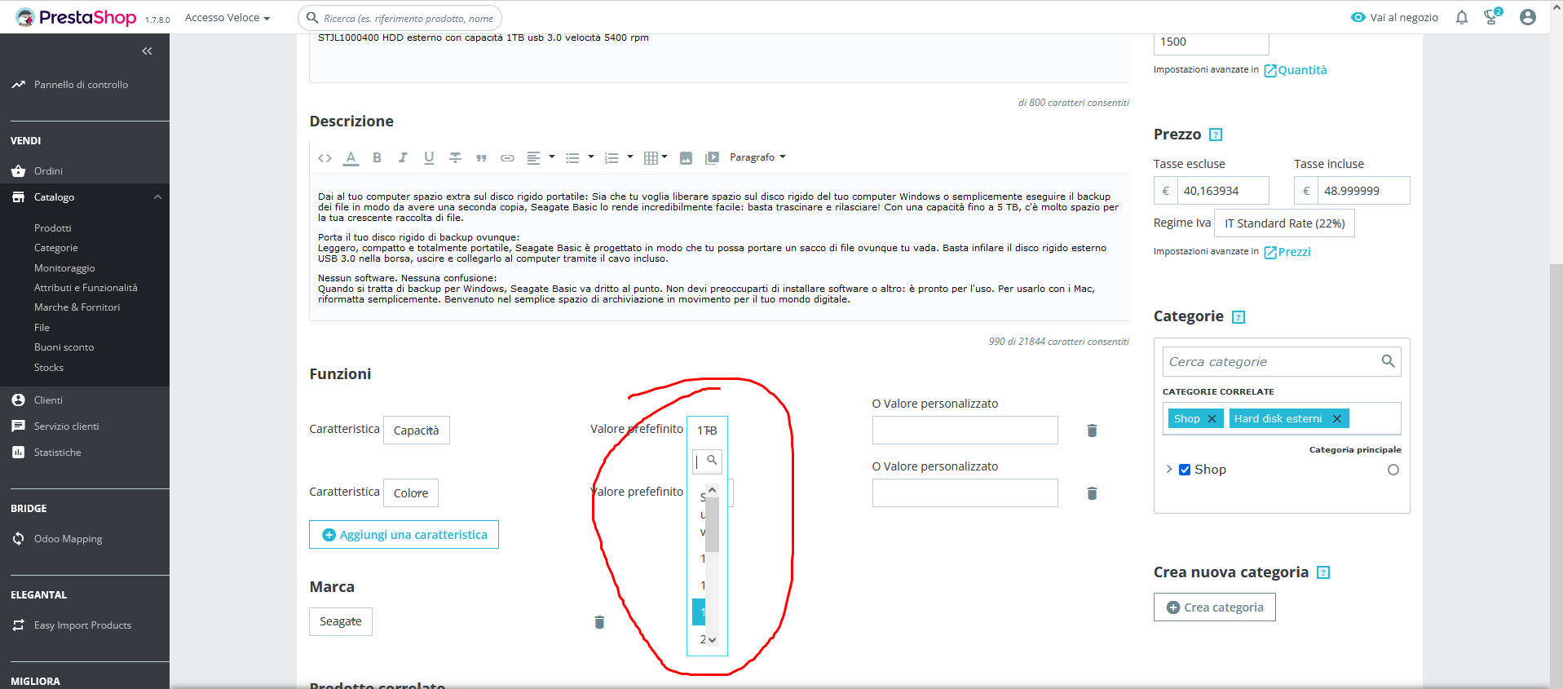Delete the Seagate brand

[x=599, y=622]
